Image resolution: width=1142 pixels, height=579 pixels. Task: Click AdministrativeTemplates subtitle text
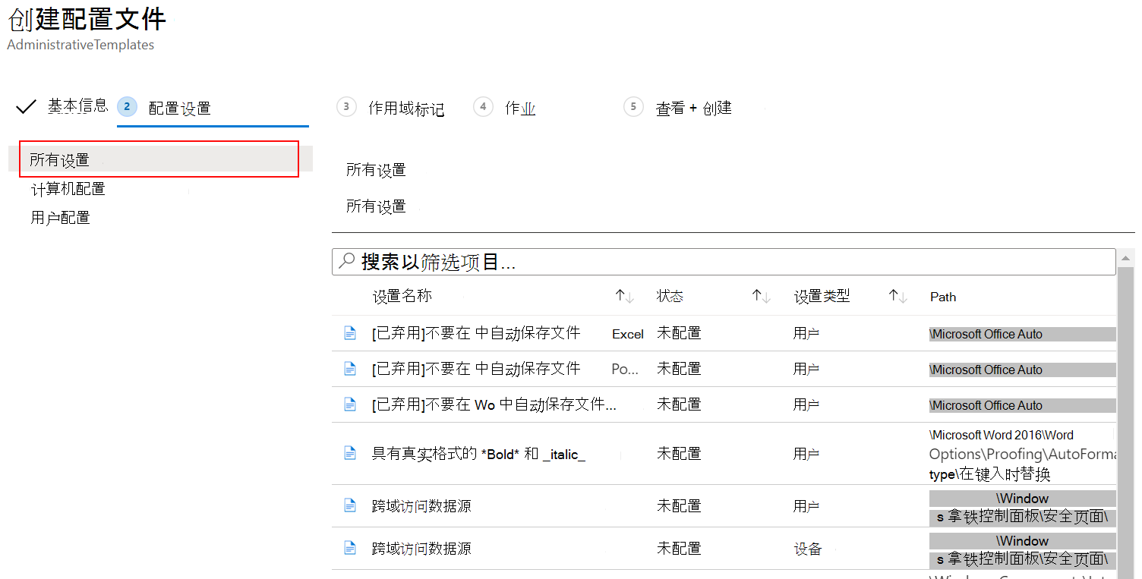tap(80, 45)
